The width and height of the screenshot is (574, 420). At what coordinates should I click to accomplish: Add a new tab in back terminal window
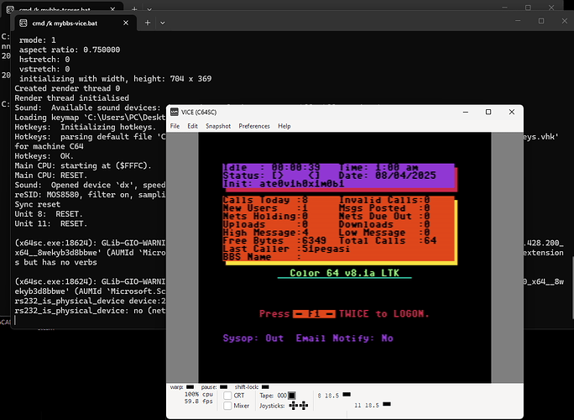point(134,8)
